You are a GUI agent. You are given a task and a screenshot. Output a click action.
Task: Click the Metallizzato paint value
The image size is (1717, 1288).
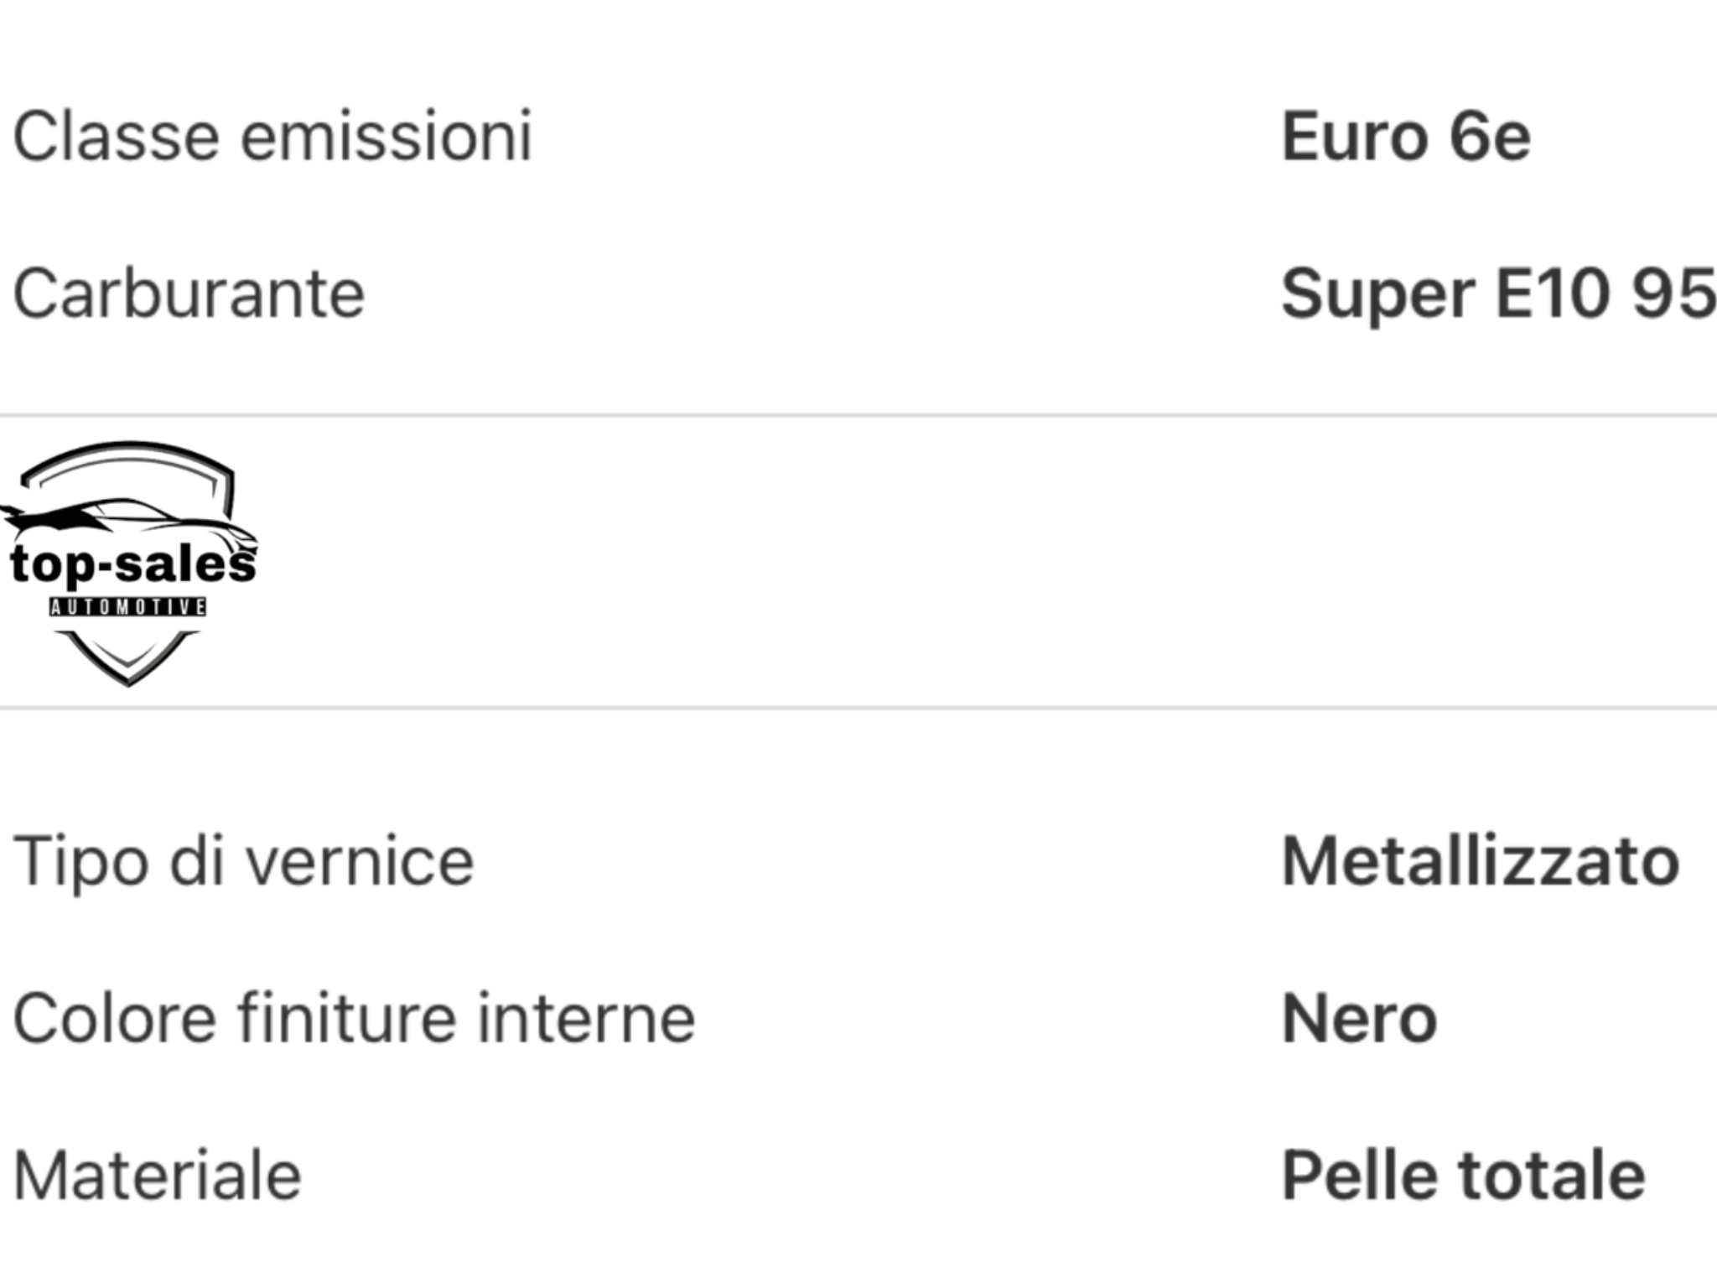1481,861
